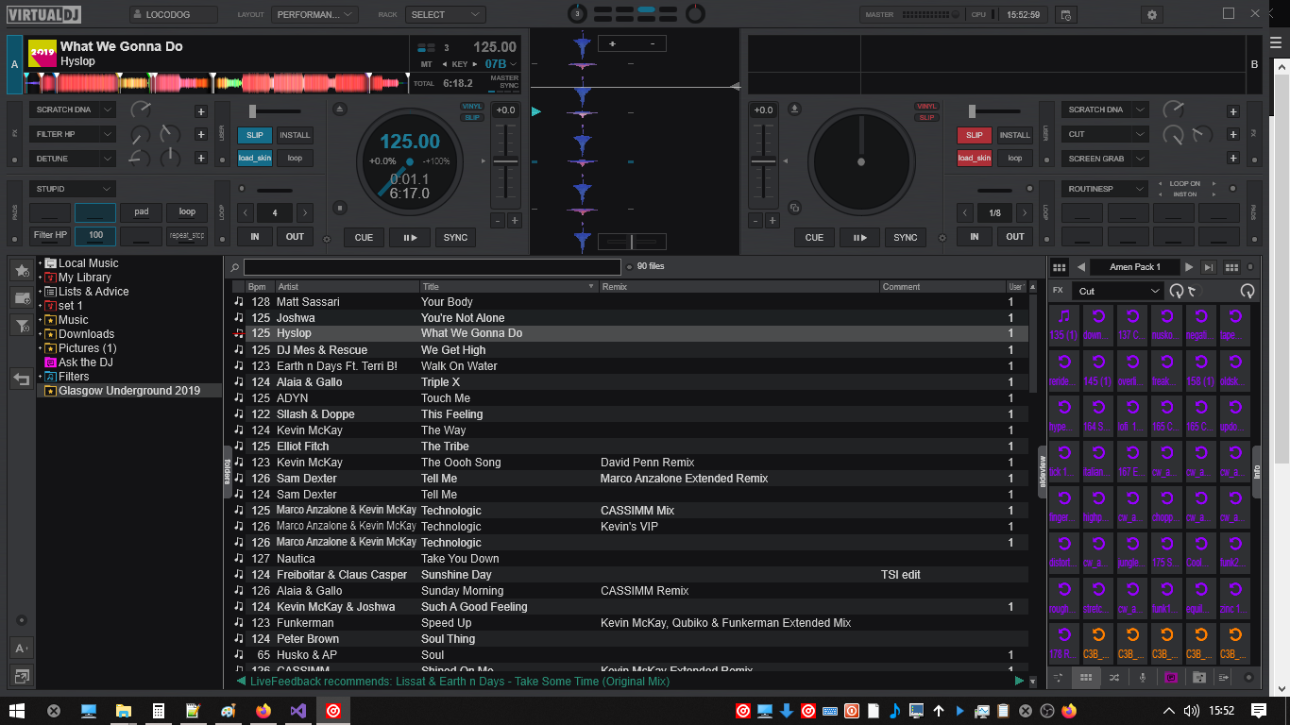
Task: Open Firefox from the Windows taskbar
Action: click(263, 710)
